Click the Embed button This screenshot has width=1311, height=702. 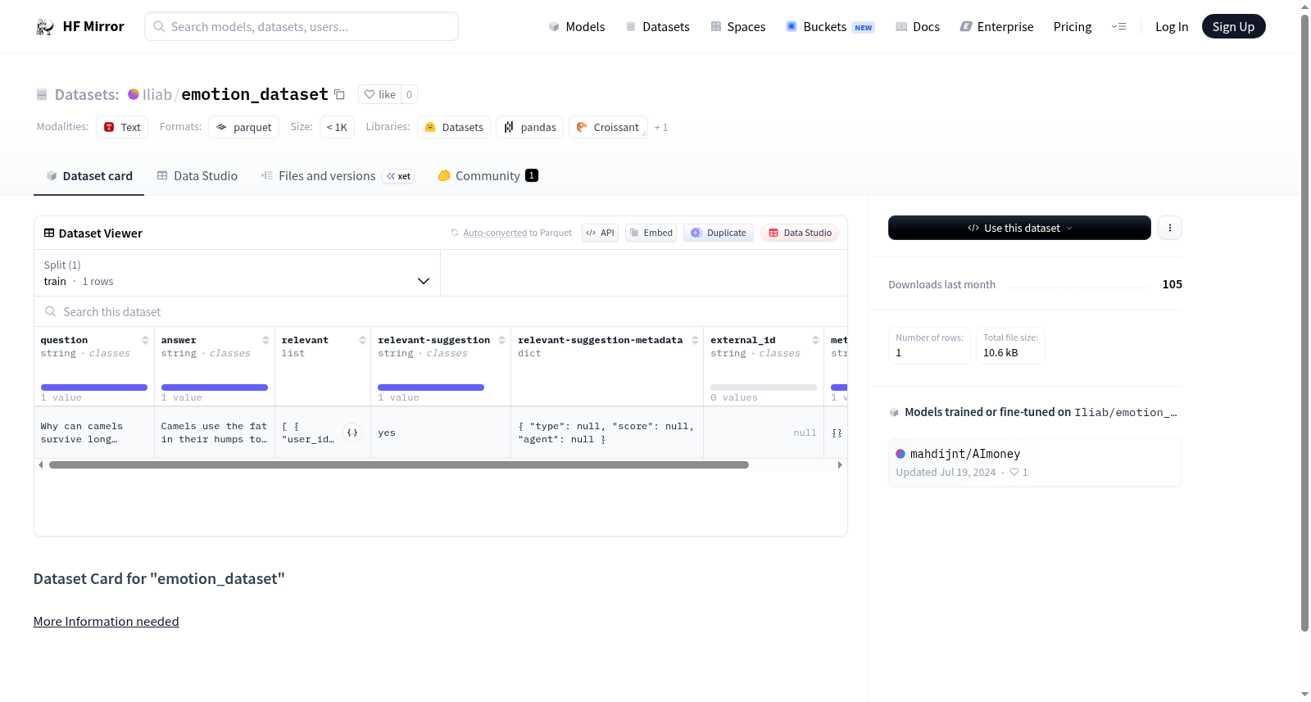click(651, 233)
